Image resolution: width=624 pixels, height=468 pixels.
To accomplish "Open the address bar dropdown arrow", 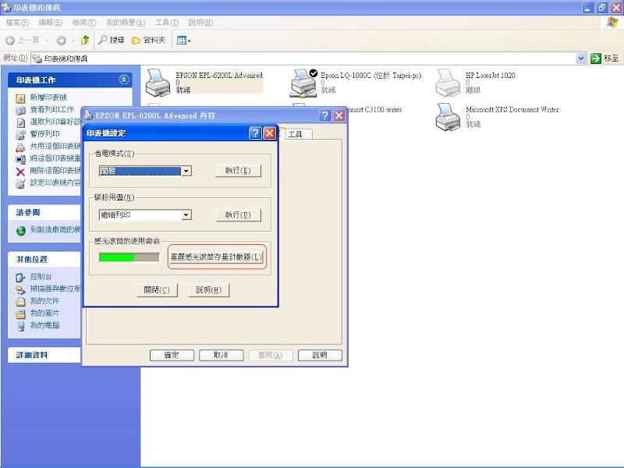I will [x=581, y=58].
